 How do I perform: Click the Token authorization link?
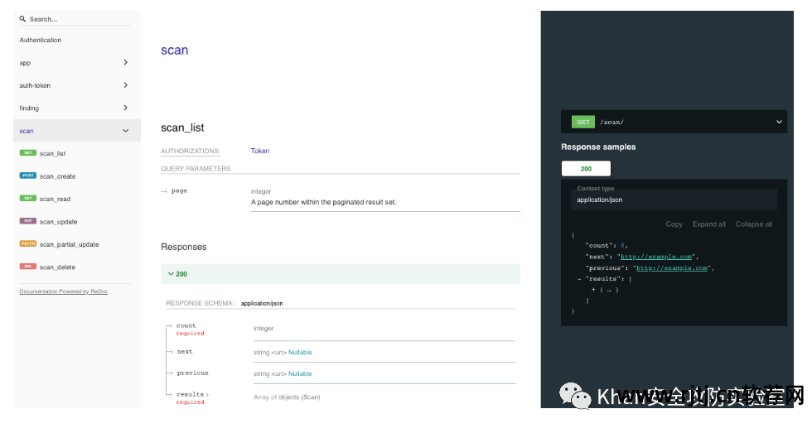click(260, 151)
